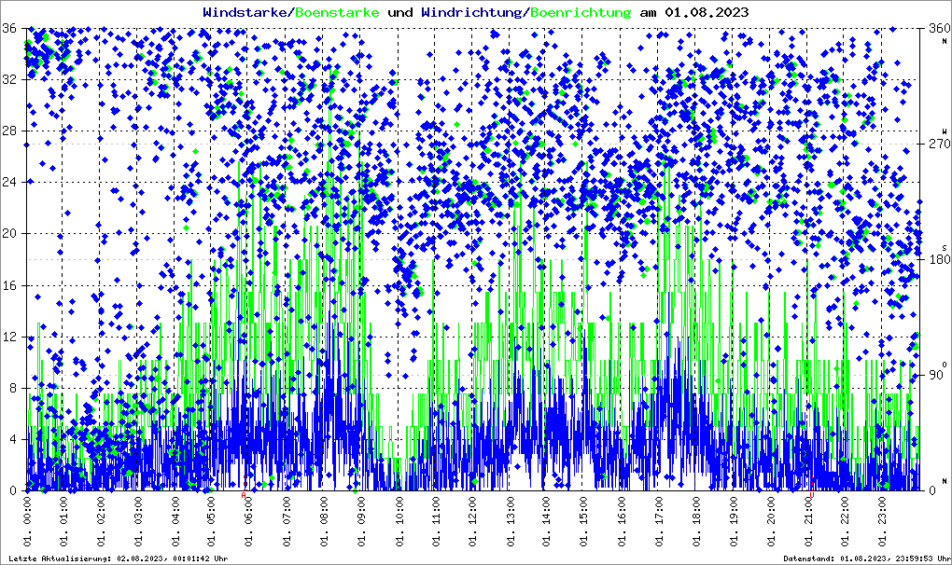Click the time label 01. 04:00
This screenshot has height=565, width=952.
pyautogui.click(x=175, y=521)
